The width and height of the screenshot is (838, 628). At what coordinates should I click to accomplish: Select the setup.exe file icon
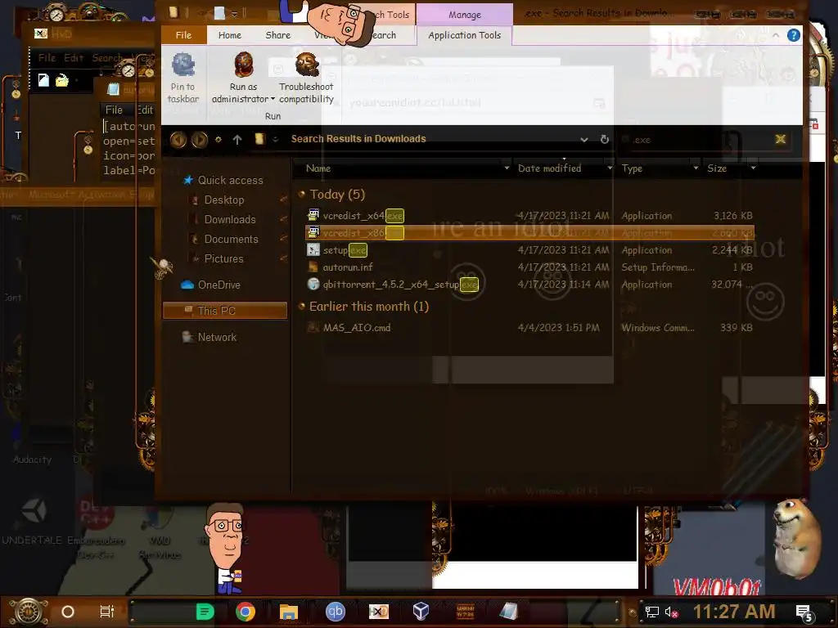point(313,250)
